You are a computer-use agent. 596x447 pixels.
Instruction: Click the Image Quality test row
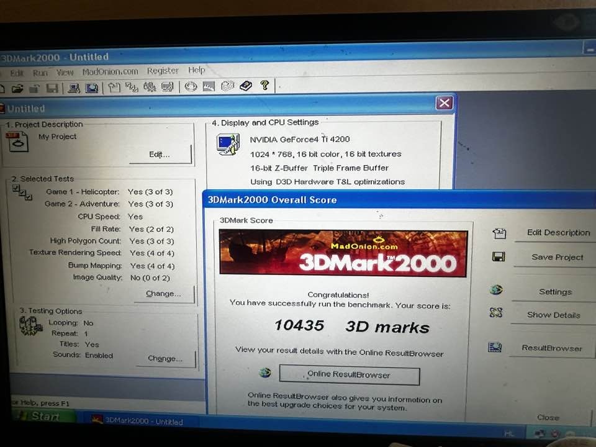click(121, 278)
